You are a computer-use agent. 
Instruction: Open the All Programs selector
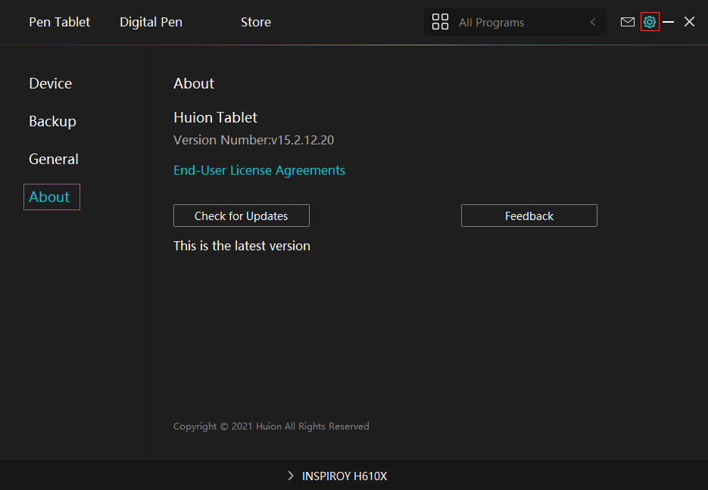point(513,23)
